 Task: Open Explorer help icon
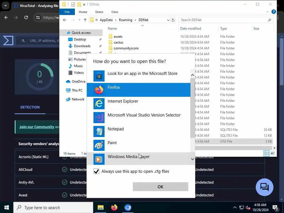click(273, 12)
